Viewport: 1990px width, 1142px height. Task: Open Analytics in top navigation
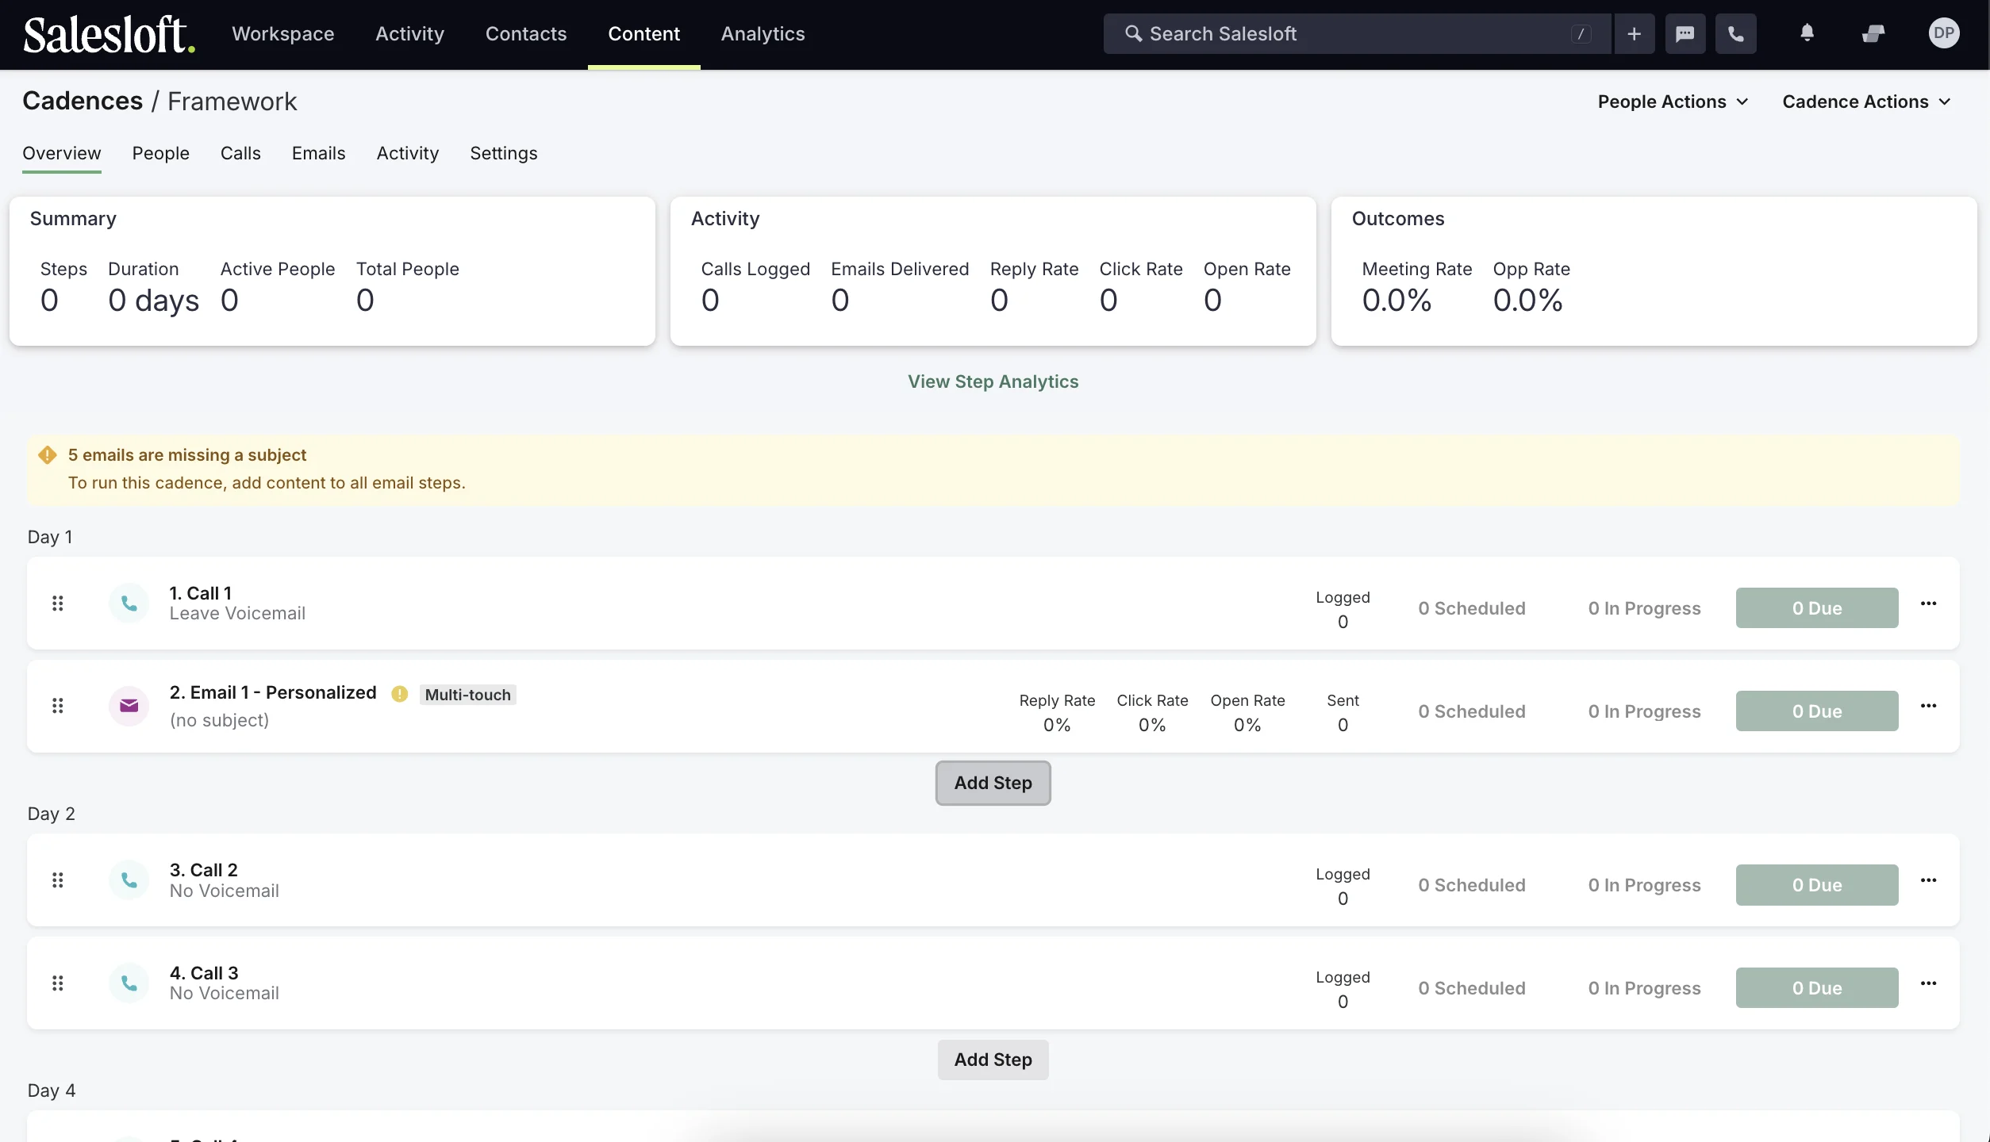[763, 33]
